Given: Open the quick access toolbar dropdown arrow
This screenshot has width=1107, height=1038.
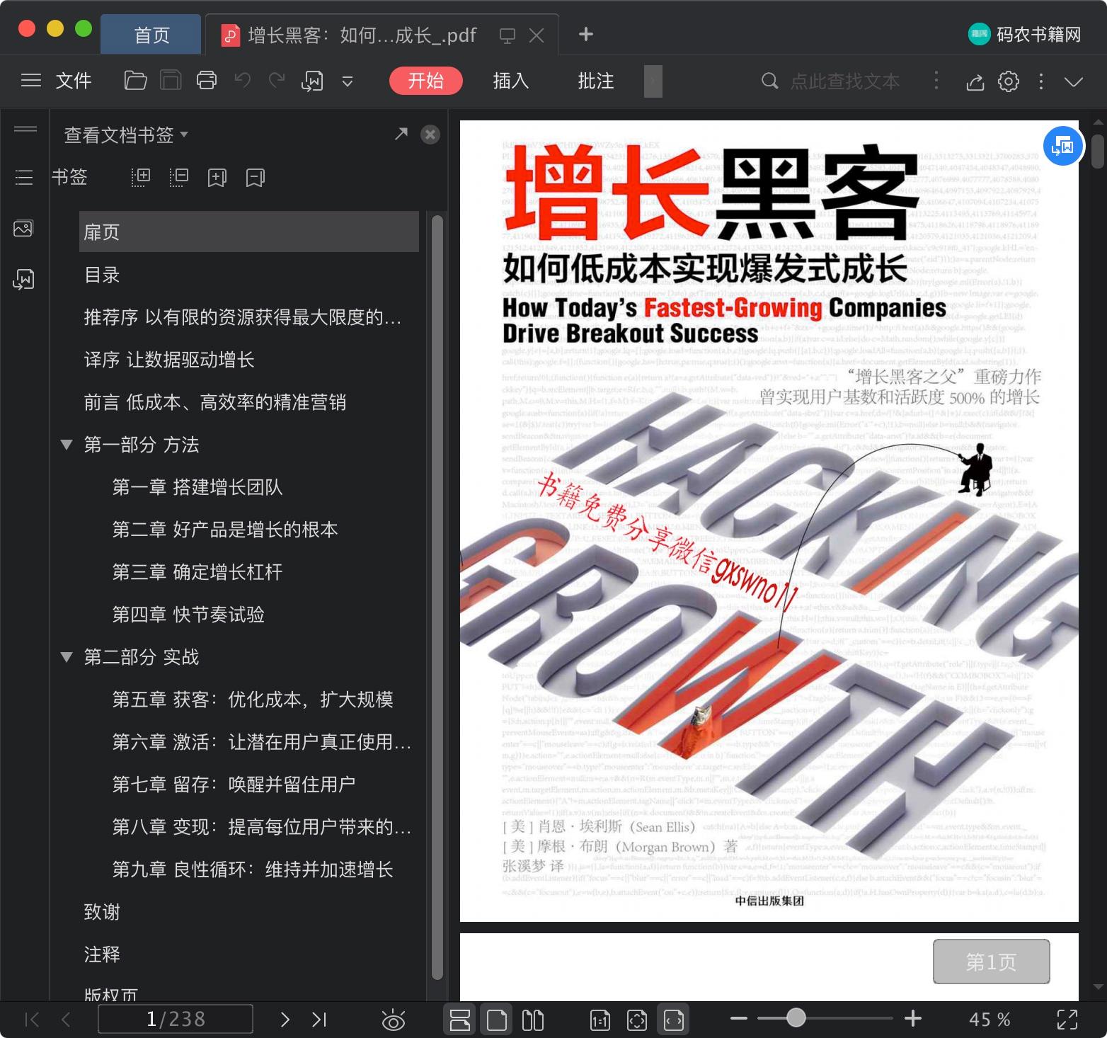Looking at the screenshot, I should tap(348, 81).
